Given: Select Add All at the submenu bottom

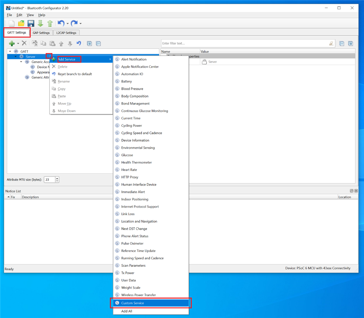Looking at the screenshot, I should (151, 311).
